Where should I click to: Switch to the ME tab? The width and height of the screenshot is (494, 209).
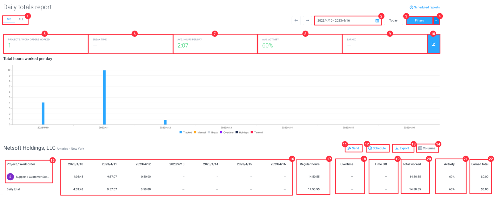[x=9, y=19]
